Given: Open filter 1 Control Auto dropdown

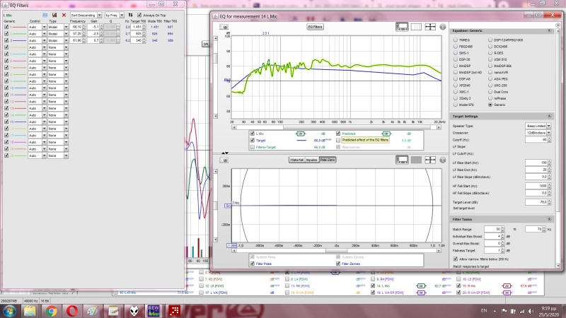Looking at the screenshot, I should pos(37,27).
